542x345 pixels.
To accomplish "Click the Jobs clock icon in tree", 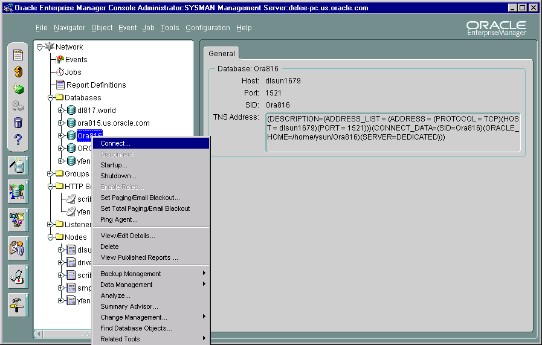I will 60,72.
